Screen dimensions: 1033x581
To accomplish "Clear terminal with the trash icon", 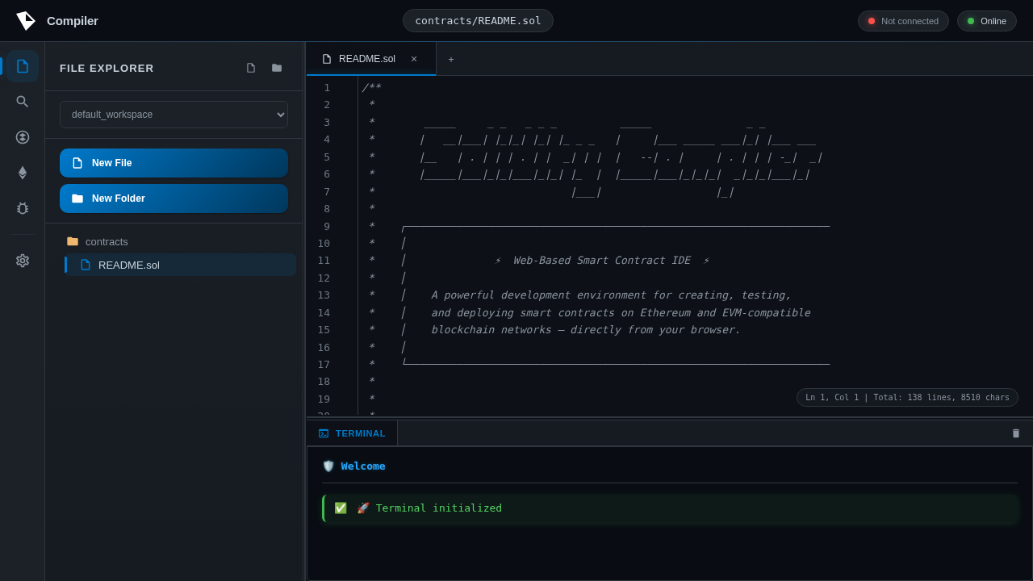I will pos(1016,433).
